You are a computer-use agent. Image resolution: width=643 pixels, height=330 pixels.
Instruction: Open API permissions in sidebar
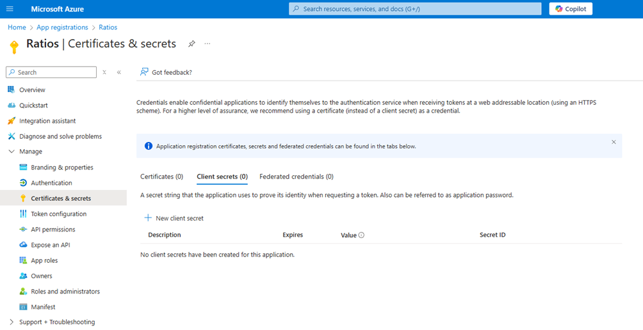pos(53,230)
